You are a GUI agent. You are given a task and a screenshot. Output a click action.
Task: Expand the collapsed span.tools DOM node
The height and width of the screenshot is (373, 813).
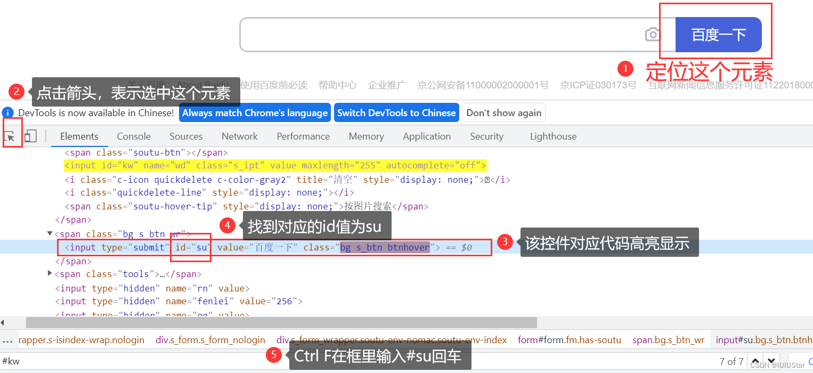(50, 273)
